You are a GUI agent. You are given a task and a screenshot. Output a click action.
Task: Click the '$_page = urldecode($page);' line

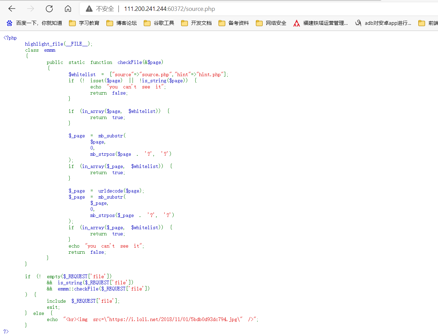tap(106, 191)
